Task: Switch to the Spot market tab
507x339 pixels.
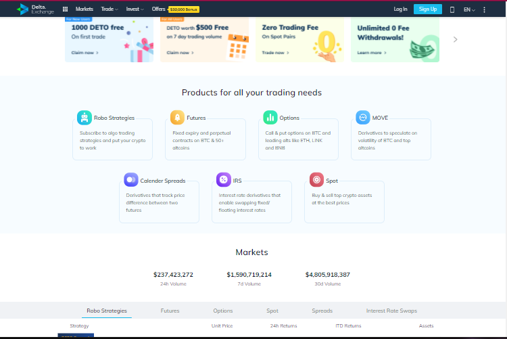Action: click(272, 311)
